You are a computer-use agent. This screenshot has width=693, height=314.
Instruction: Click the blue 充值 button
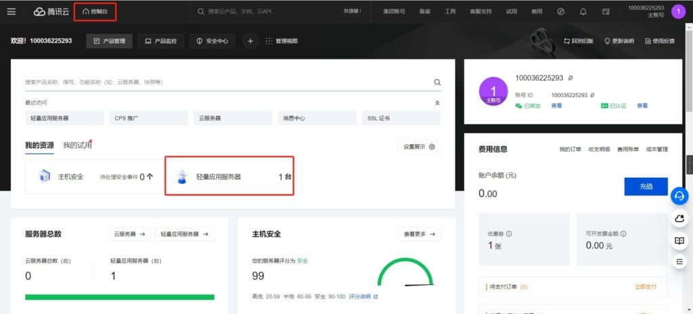point(646,186)
